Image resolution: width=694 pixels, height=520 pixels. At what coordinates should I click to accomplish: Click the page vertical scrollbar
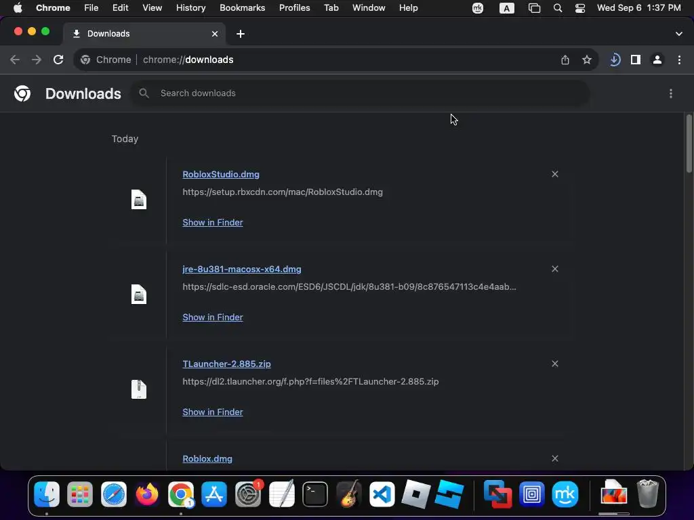689,144
